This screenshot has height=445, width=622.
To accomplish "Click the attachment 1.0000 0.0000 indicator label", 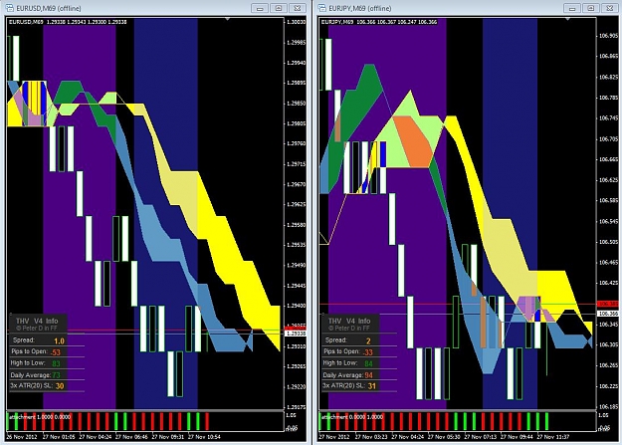I will [x=39, y=417].
